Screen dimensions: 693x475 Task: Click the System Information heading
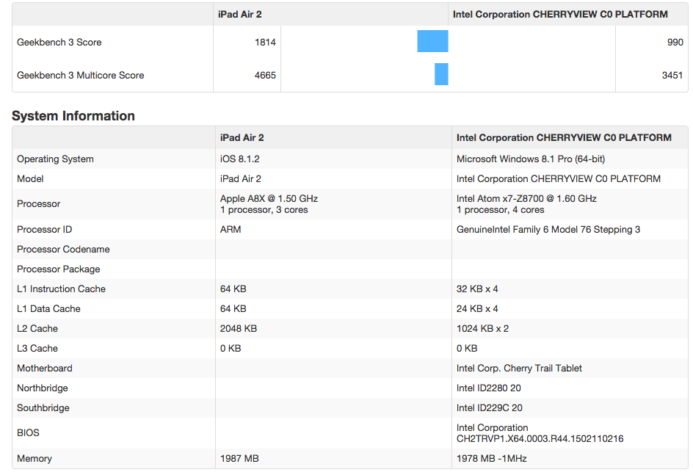click(73, 116)
